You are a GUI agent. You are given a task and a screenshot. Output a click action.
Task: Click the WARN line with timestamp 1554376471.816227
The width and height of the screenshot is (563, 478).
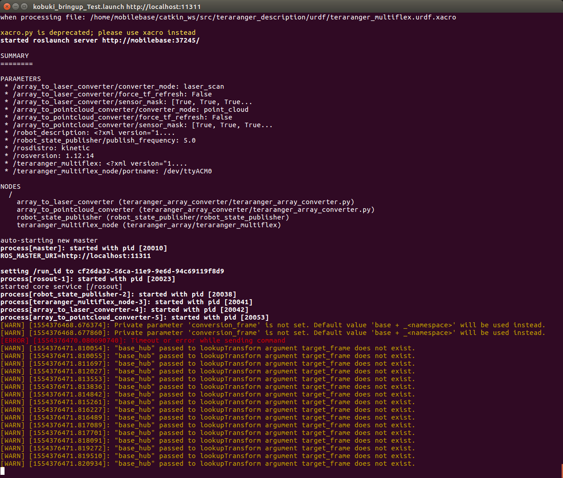tap(208, 410)
